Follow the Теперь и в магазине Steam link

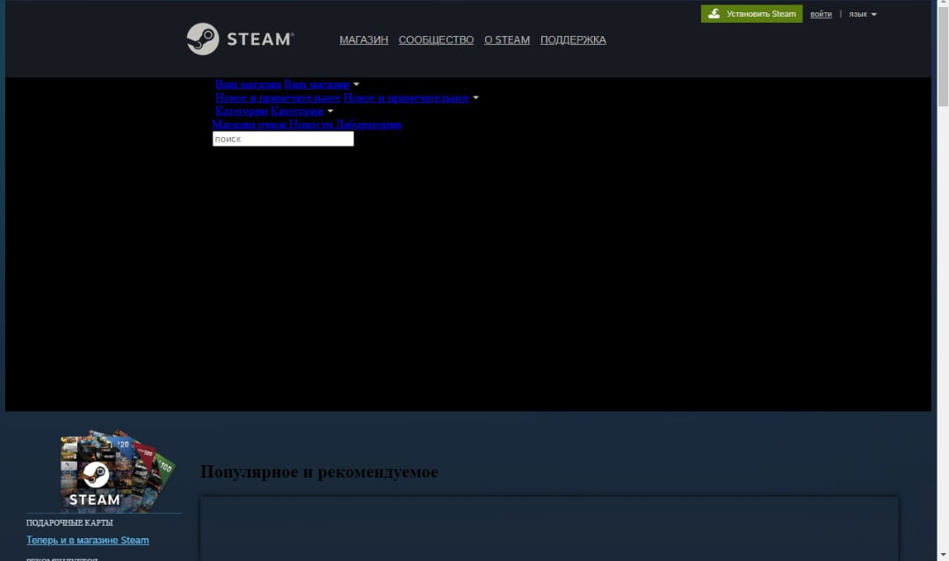pos(88,541)
